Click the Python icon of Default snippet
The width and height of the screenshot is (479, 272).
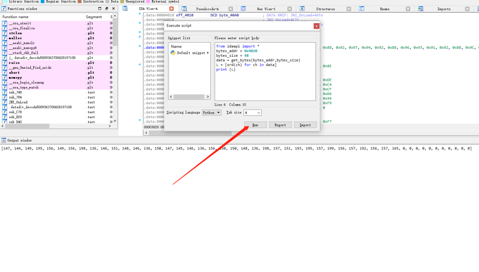click(173, 53)
